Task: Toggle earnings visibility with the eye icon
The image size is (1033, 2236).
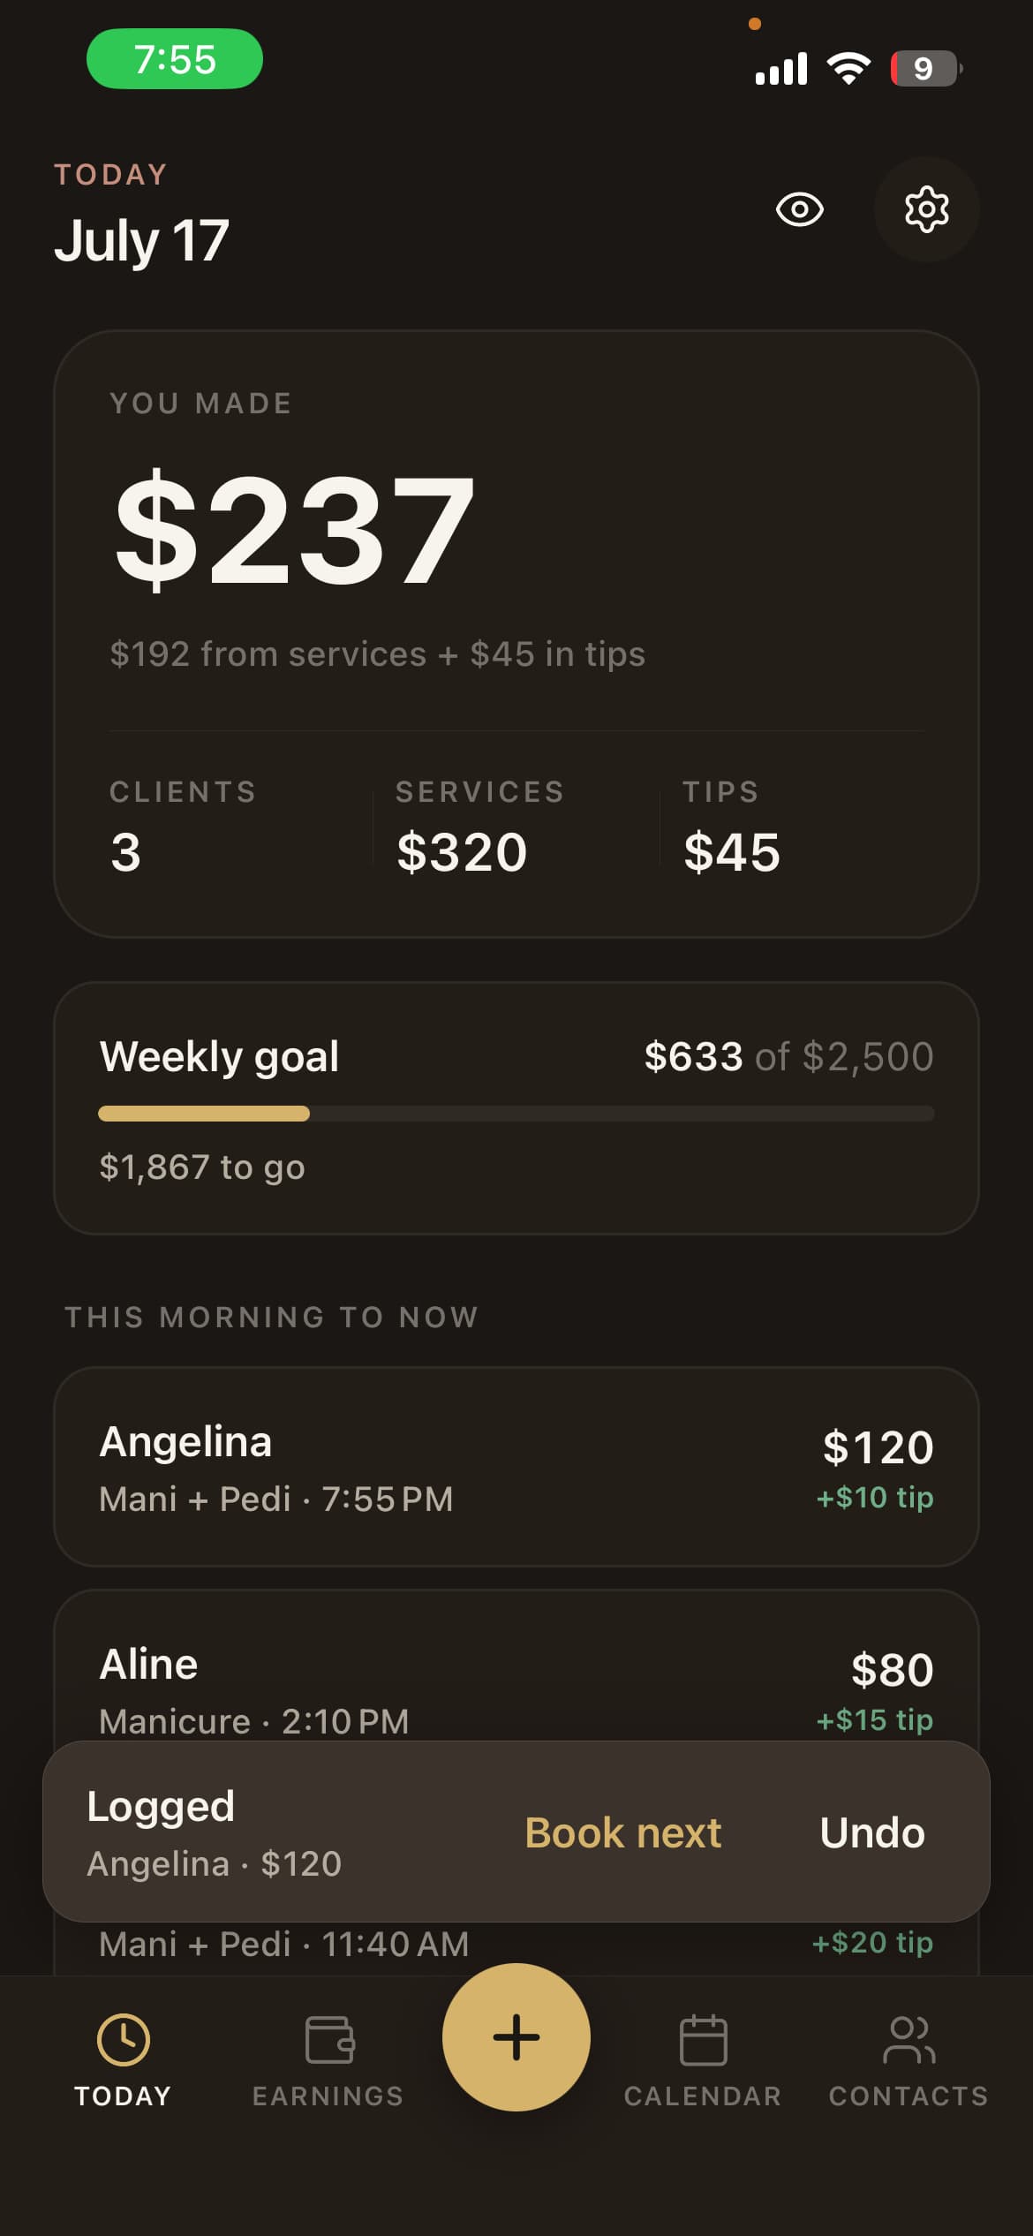Action: point(799,209)
